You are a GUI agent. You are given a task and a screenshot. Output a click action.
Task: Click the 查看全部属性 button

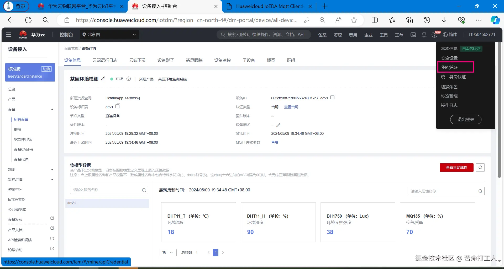click(x=456, y=167)
